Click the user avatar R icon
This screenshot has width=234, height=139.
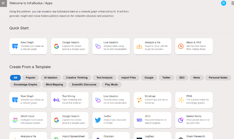point(223,3)
